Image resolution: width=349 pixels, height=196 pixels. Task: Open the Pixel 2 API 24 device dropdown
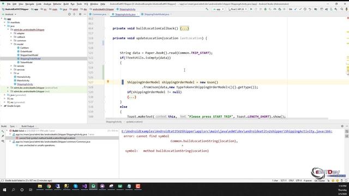(x=237, y=9)
